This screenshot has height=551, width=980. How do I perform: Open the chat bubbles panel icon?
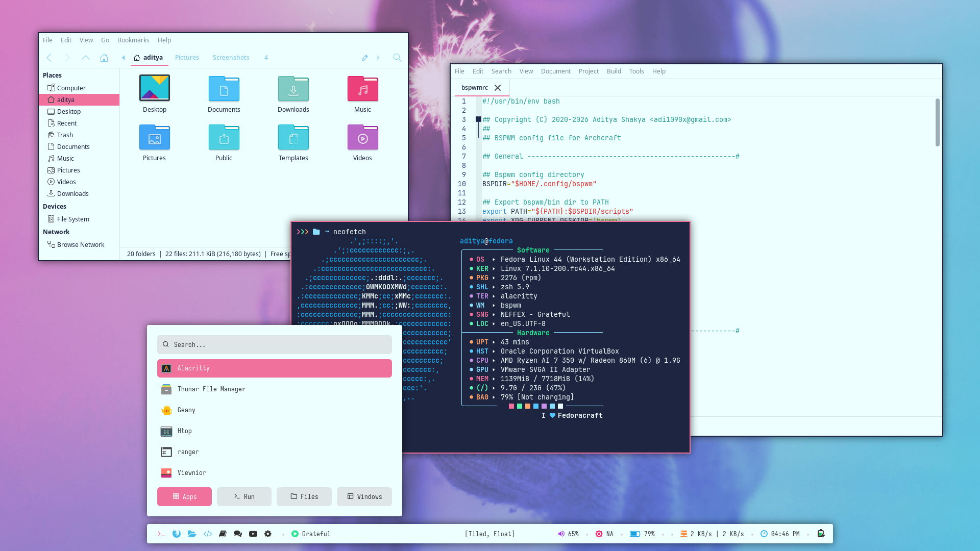(238, 534)
